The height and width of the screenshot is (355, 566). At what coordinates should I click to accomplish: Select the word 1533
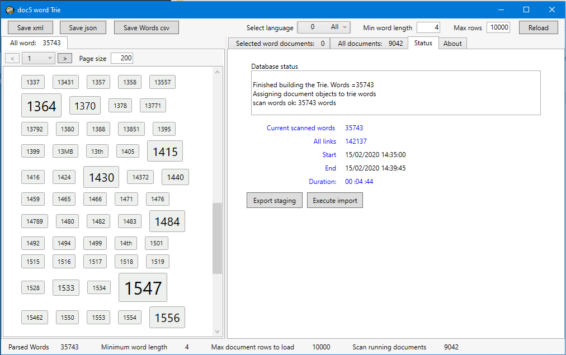[x=66, y=288]
